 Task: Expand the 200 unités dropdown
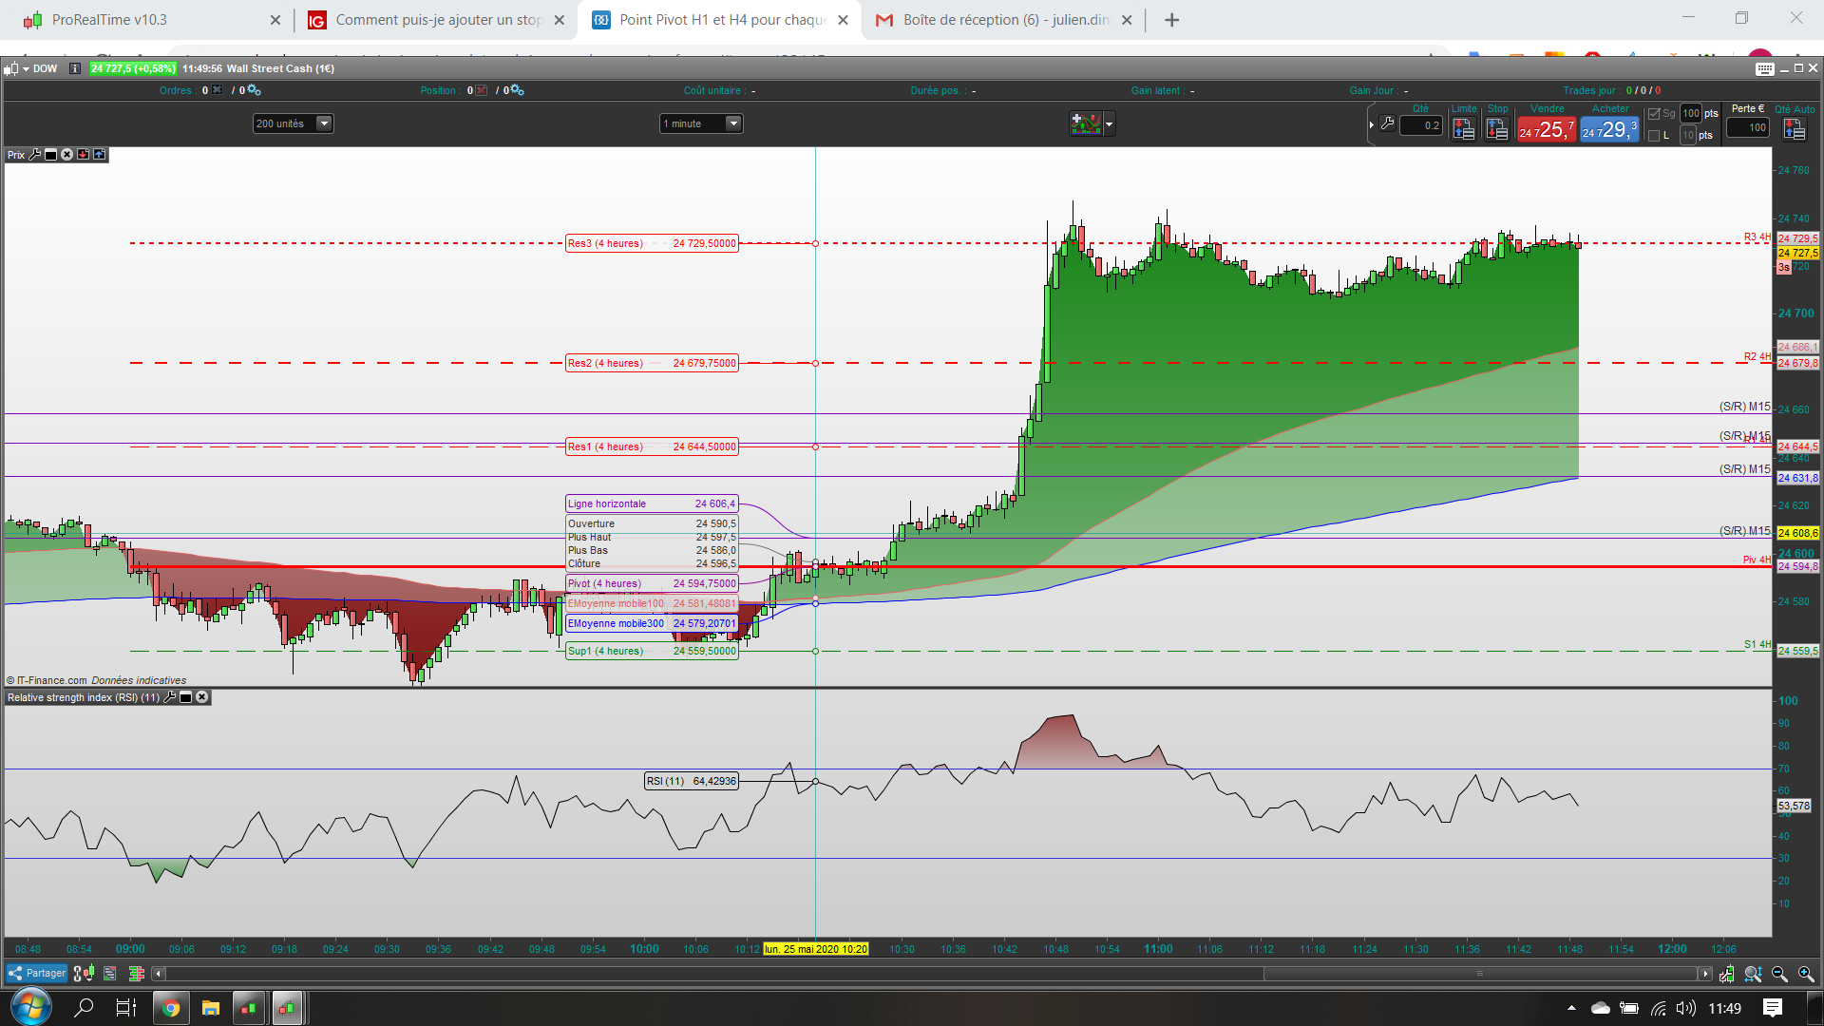click(324, 123)
